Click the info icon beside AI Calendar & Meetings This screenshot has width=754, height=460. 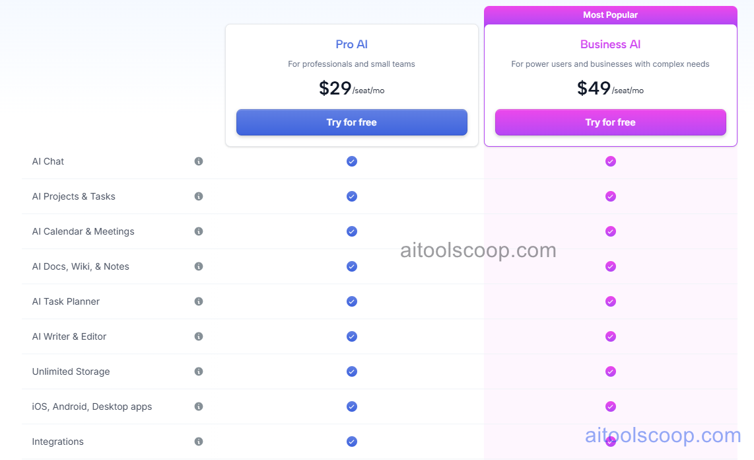[x=199, y=231]
